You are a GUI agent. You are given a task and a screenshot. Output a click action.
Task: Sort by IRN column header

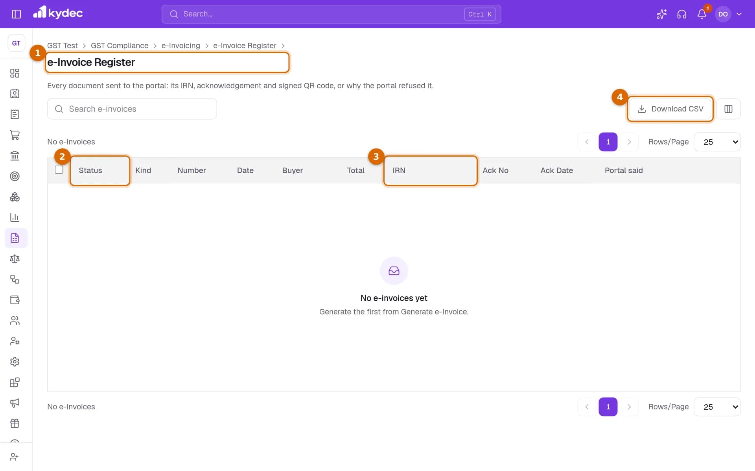click(399, 170)
